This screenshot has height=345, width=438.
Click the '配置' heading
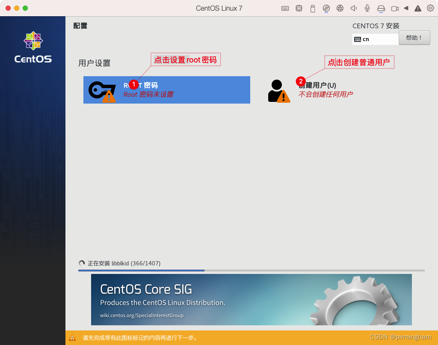(x=80, y=26)
